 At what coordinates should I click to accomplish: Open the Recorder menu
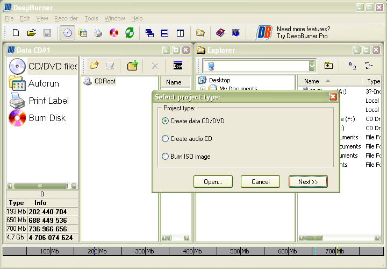[x=66, y=18]
